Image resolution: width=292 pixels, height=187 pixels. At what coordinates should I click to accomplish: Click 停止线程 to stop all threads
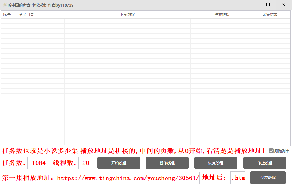tap(265, 163)
